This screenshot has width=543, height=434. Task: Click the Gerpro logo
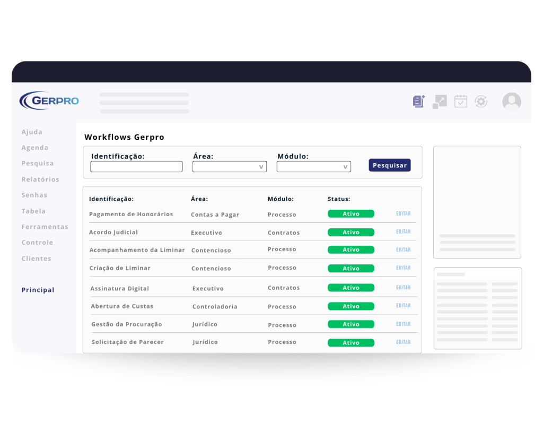49,100
